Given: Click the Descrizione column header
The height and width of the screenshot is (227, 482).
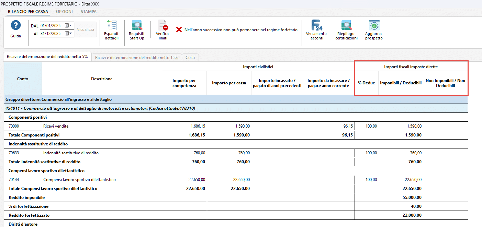Looking at the screenshot, I should click(x=102, y=79).
